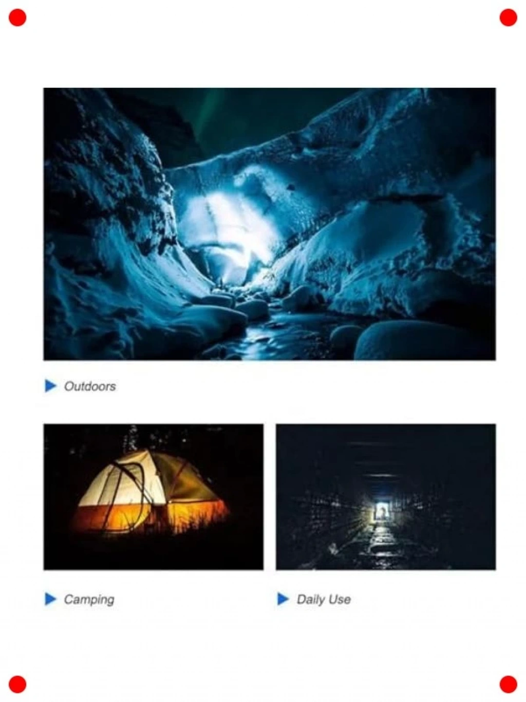This screenshot has width=526, height=702.
Task: Click the red dot in the bottom-right corner
Action: pos(509,685)
